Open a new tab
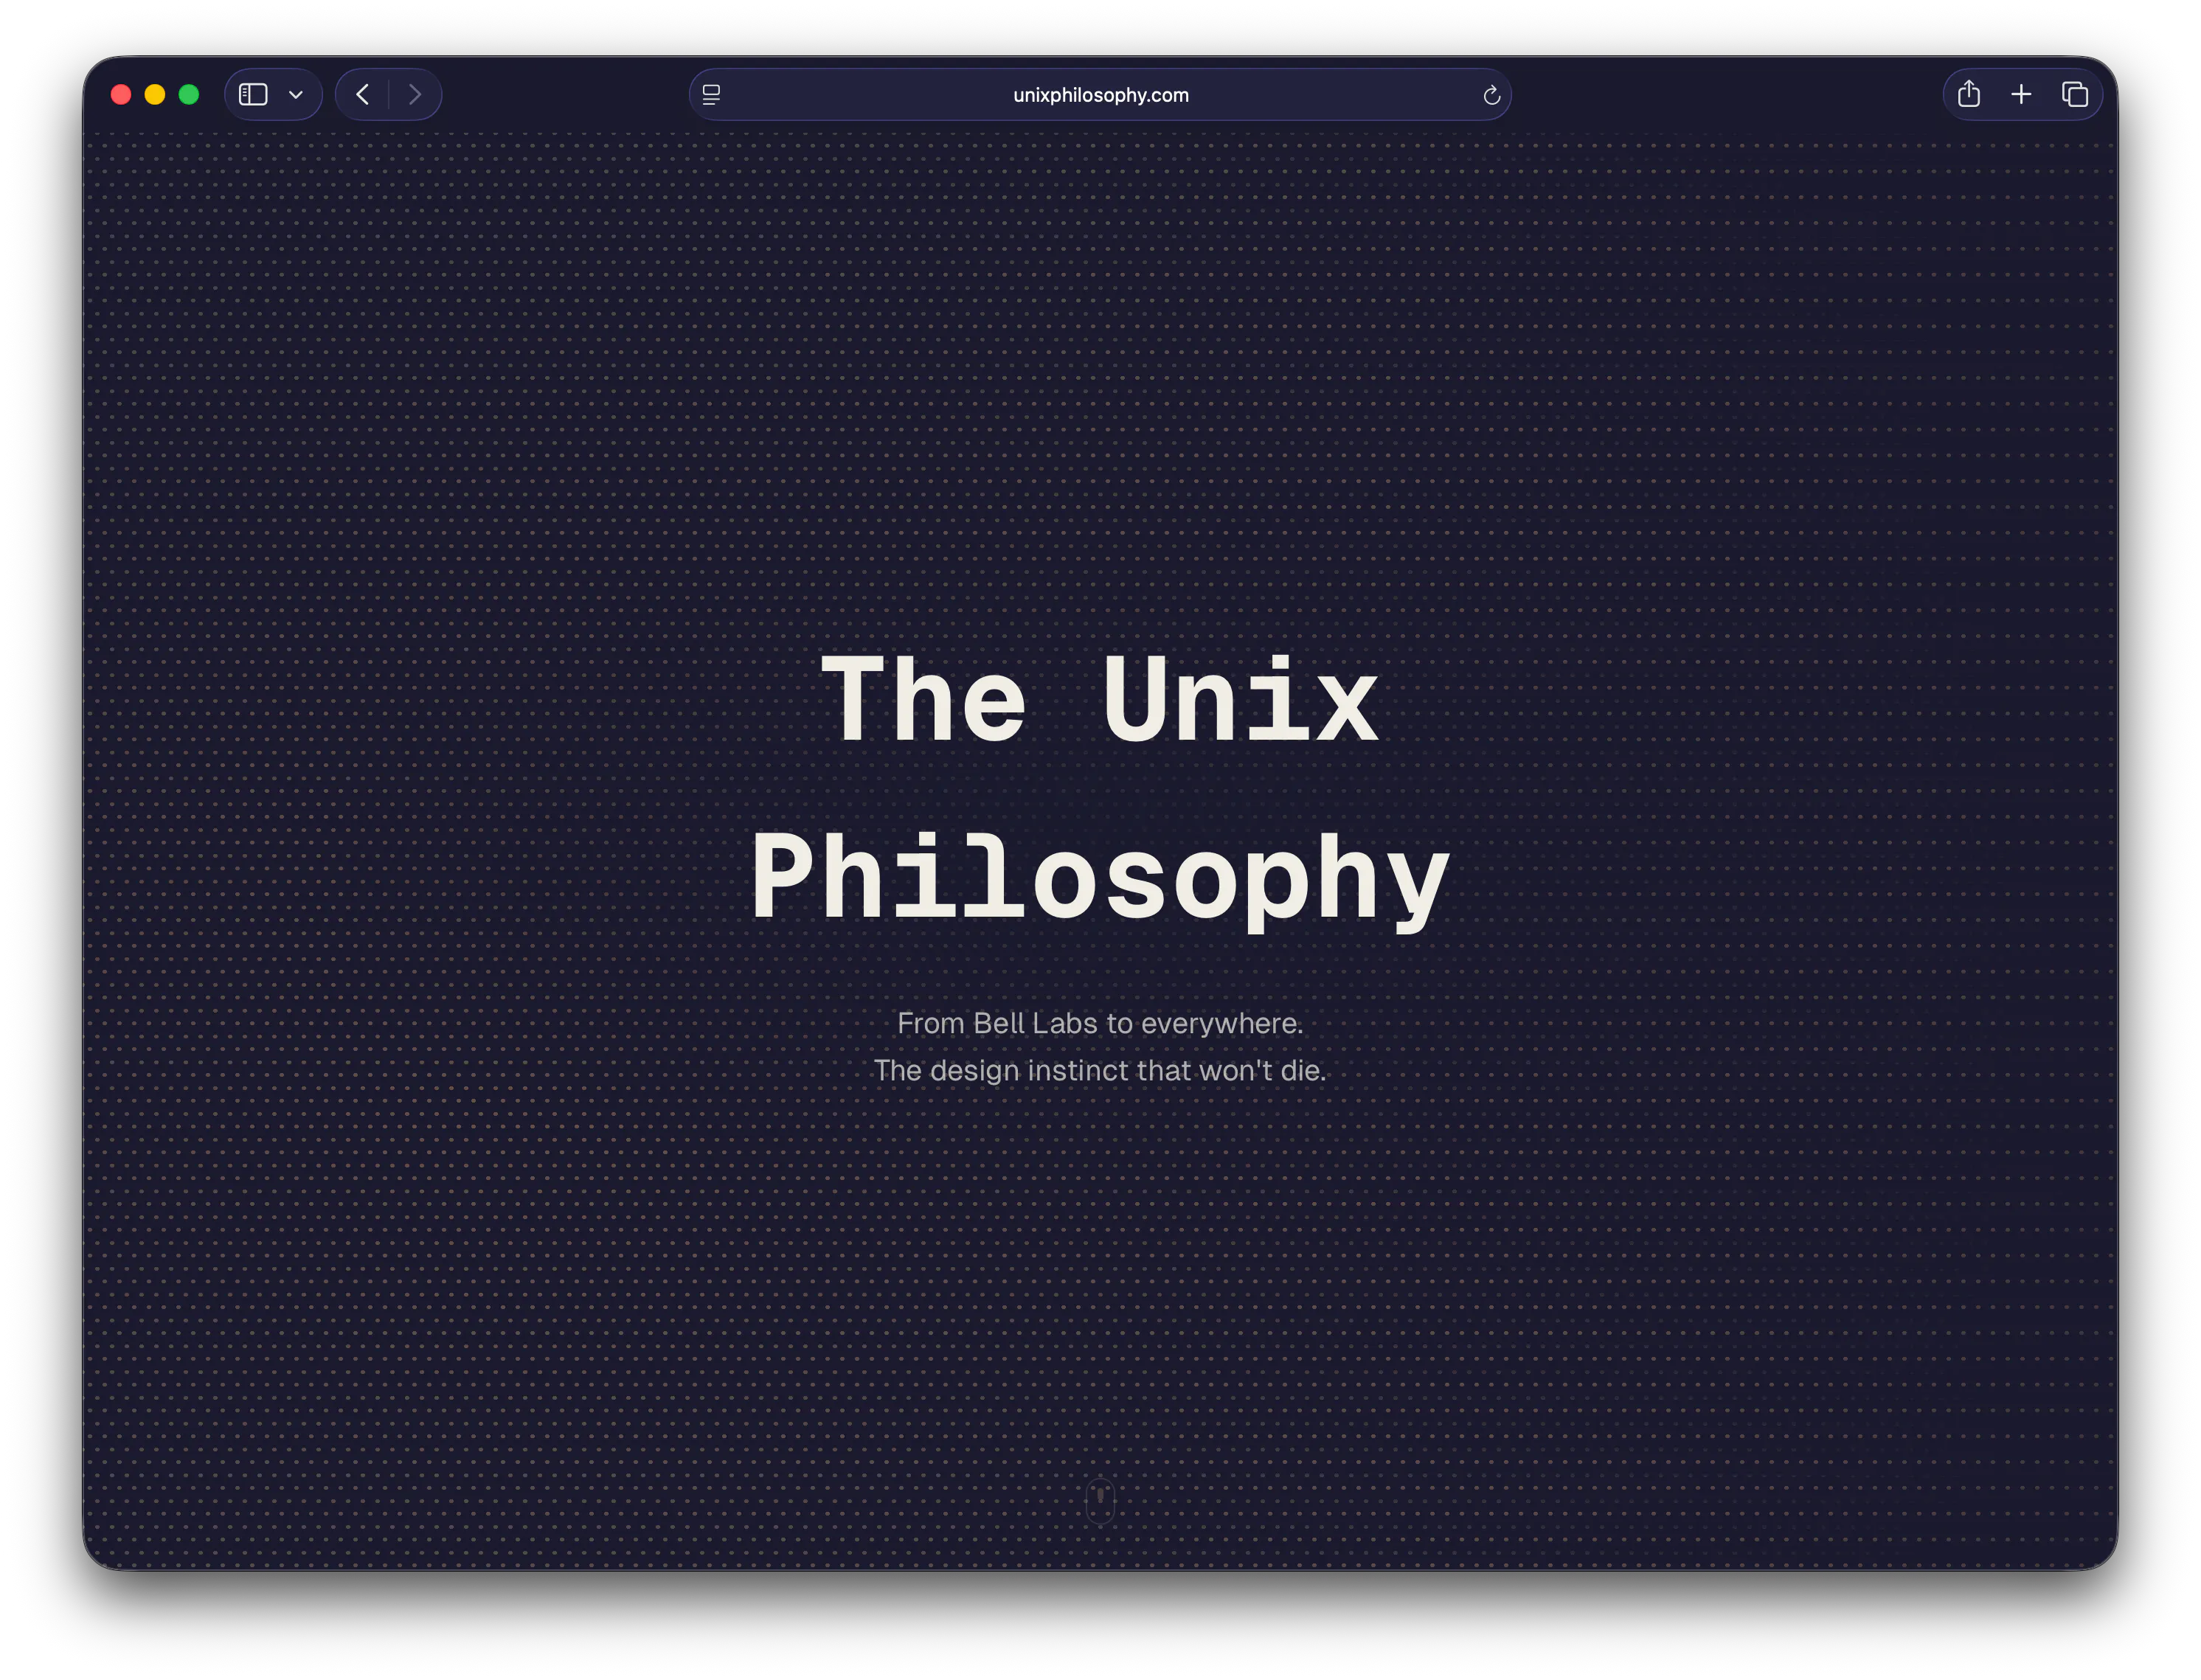This screenshot has height=1680, width=2201. [2021, 95]
